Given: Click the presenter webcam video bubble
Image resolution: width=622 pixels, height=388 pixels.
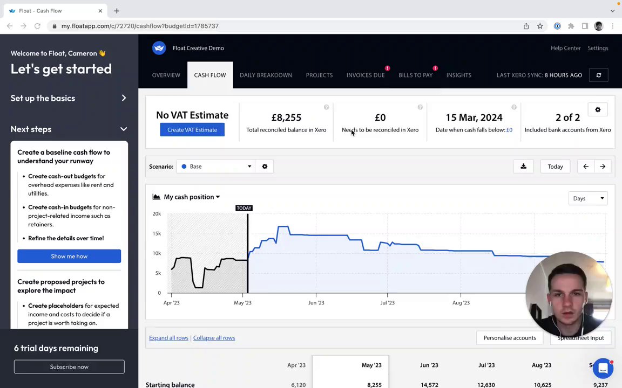Looking at the screenshot, I should [x=569, y=294].
